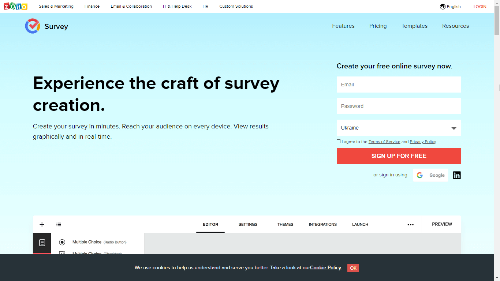The height and width of the screenshot is (281, 500).
Task: Open the HR menu
Action: tap(205, 6)
